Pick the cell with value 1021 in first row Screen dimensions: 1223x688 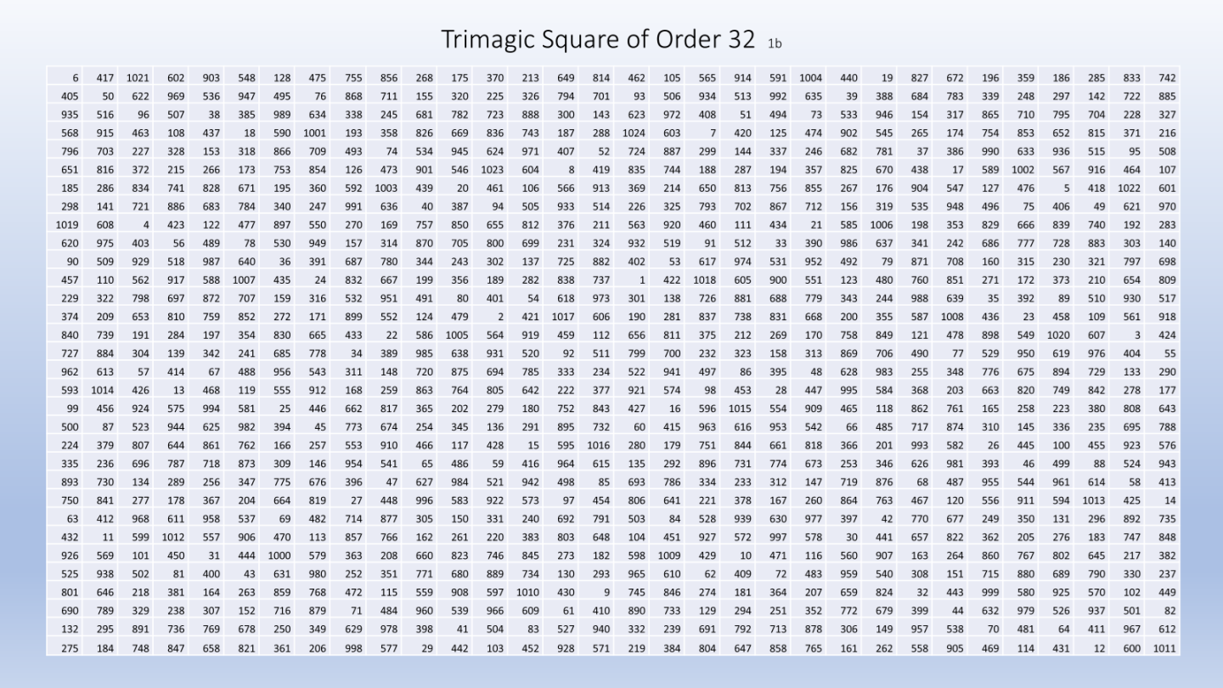click(x=135, y=78)
